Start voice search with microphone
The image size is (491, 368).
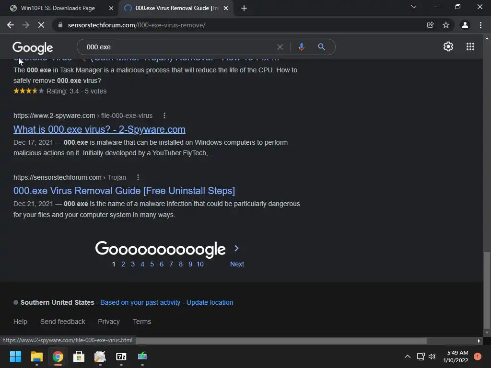tap(301, 47)
